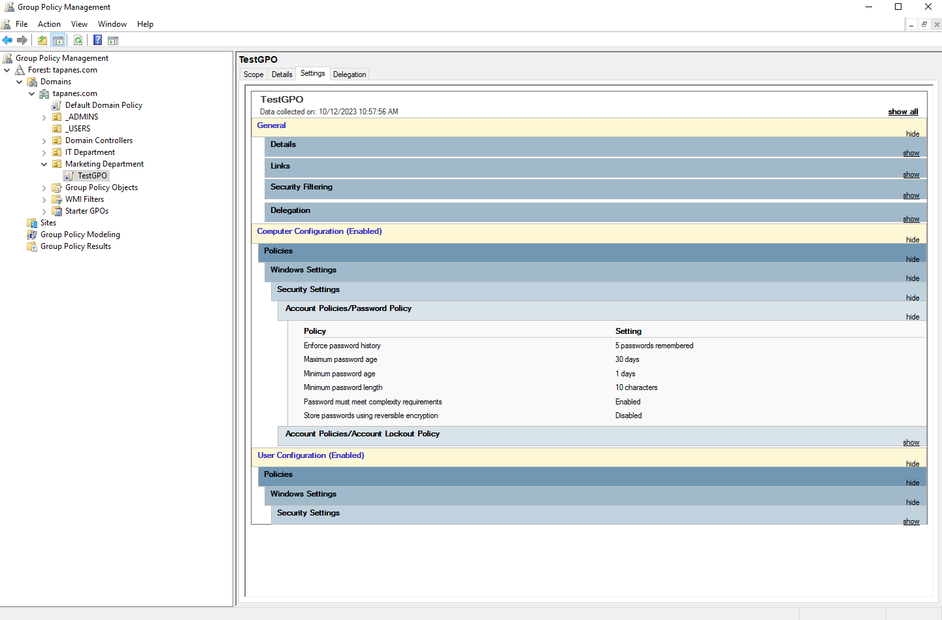Screen dimensions: 942x620
Task: Show the Account Lockout Policy section
Action: (x=911, y=442)
